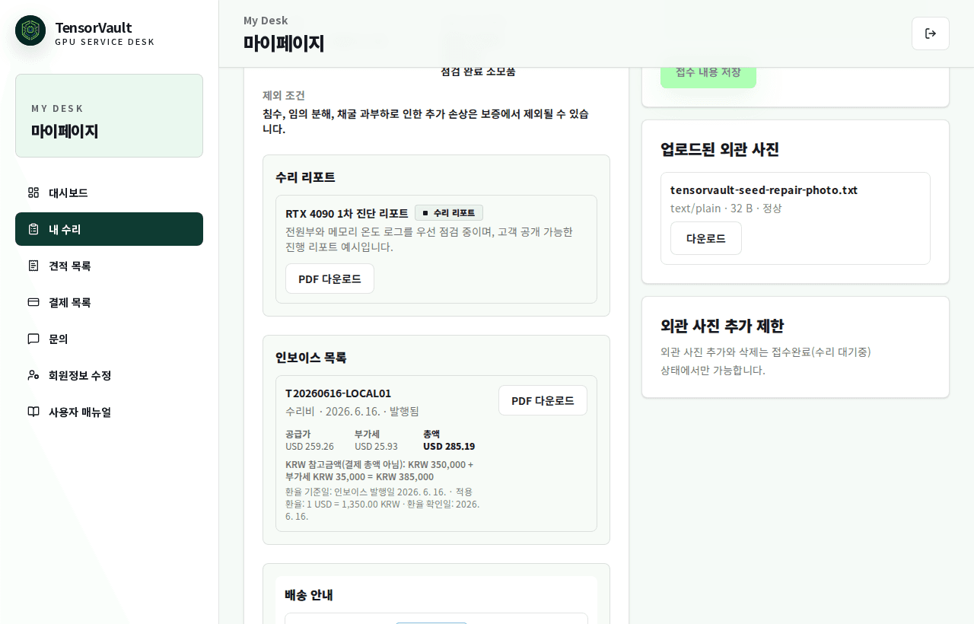The image size is (974, 624).
Task: Click 다운로드 for tensorvault-seed-repair-photo.txt
Action: pos(706,238)
